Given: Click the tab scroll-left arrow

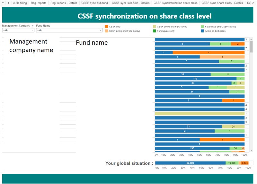Looking at the screenshot, I should coord(8,3).
